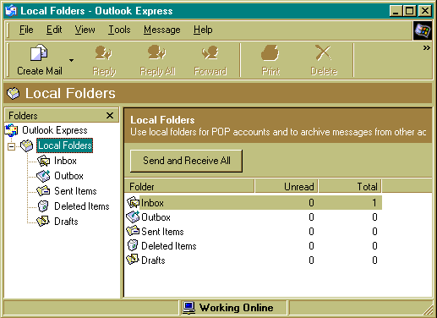This screenshot has height=318, width=437.
Task: Click the Send and Receive All button
Action: coord(186,161)
